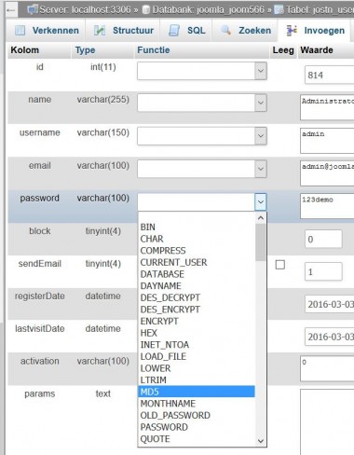Collapse the password function dropdown arrow
354x455 pixels.
tap(261, 202)
